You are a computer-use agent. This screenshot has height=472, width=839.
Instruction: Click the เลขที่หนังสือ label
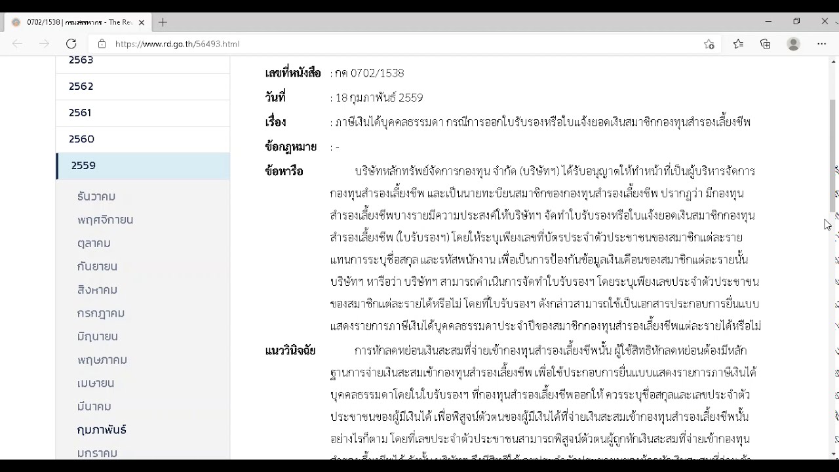293,73
